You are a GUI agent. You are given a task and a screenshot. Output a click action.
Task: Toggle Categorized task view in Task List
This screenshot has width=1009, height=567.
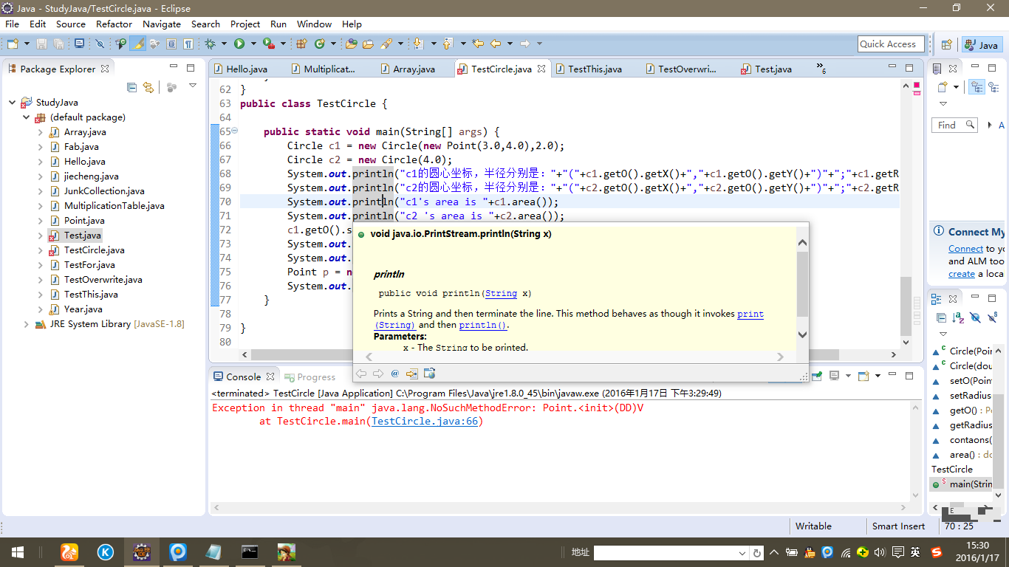[x=976, y=87]
